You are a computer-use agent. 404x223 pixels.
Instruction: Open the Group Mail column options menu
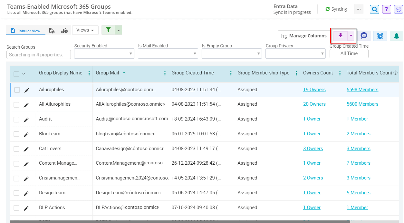click(165, 73)
